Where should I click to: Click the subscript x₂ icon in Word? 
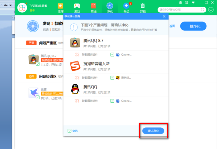click(11, 5)
